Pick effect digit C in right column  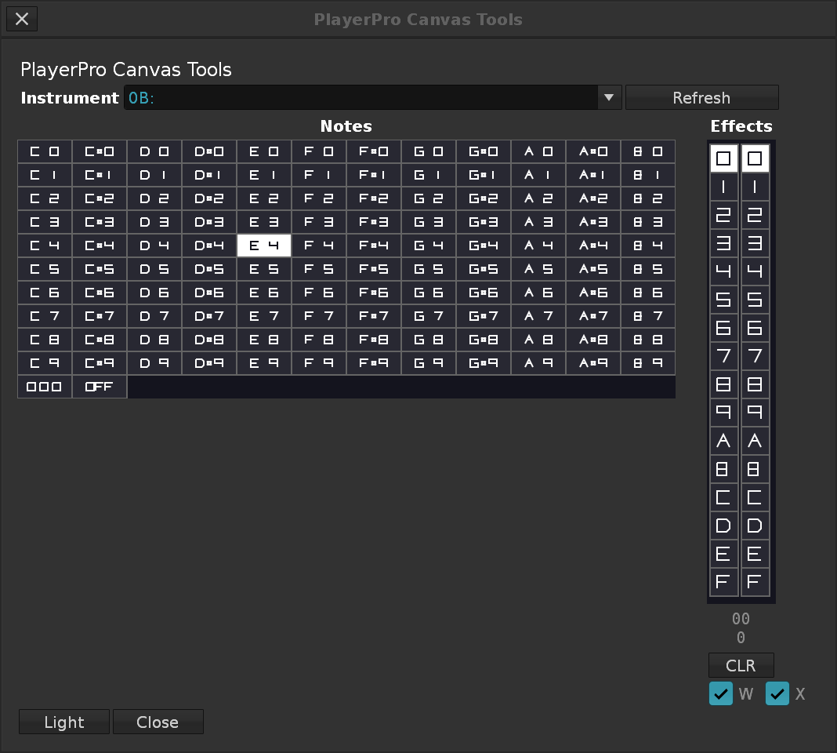click(755, 497)
